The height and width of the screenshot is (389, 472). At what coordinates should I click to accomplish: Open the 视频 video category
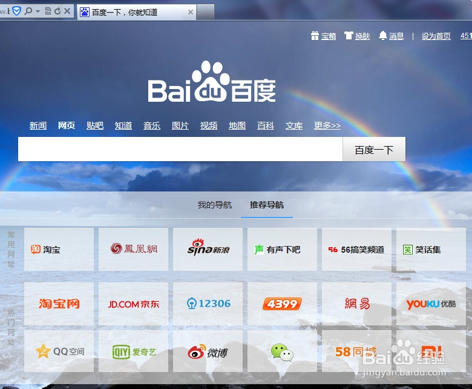click(x=209, y=125)
